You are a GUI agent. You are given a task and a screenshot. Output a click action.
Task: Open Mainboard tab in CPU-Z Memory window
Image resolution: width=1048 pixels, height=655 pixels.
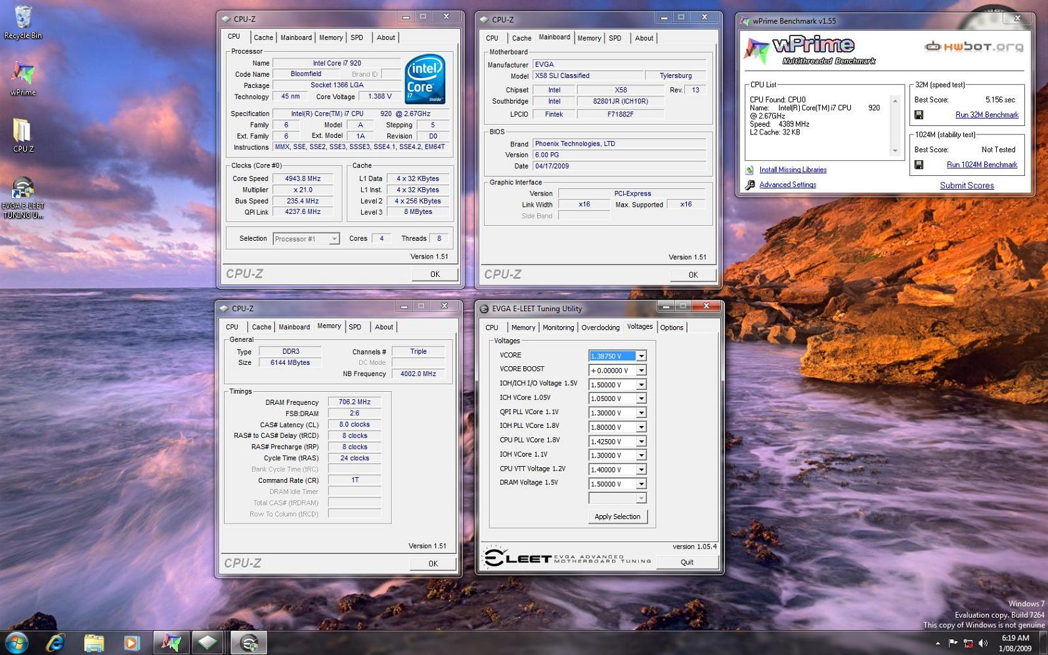click(294, 327)
